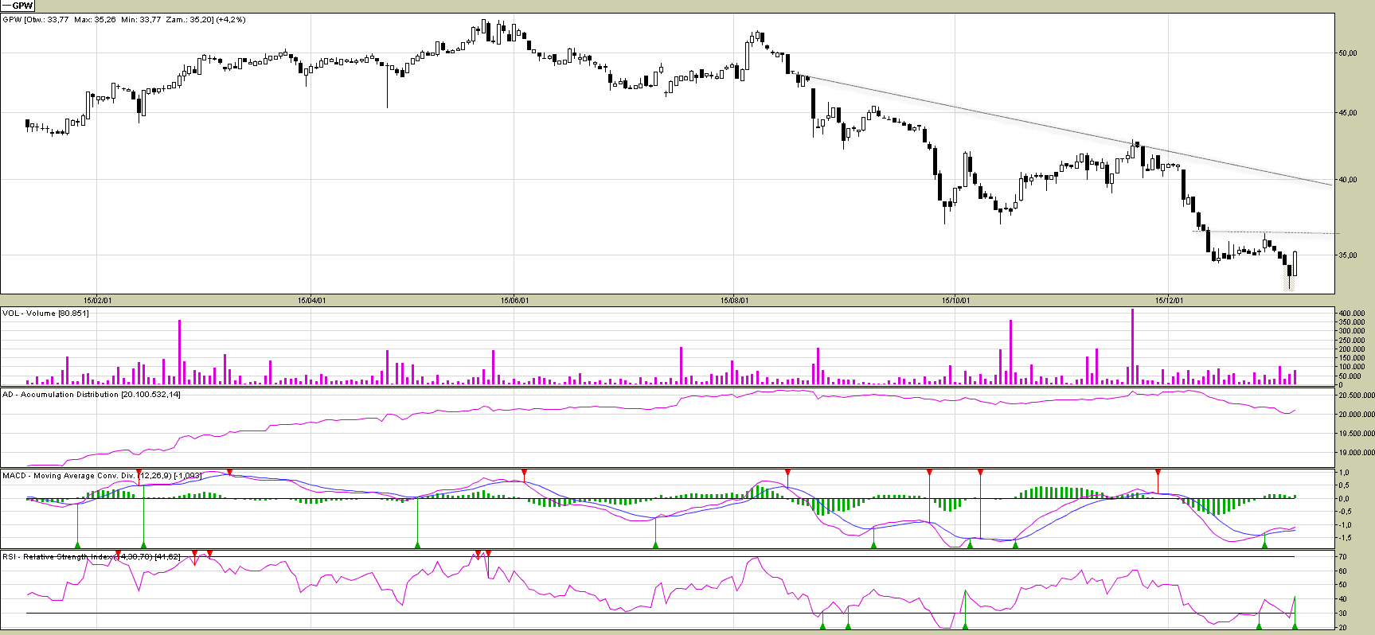
Task: Click the 15/08/01 date axis label
Action: (x=734, y=301)
